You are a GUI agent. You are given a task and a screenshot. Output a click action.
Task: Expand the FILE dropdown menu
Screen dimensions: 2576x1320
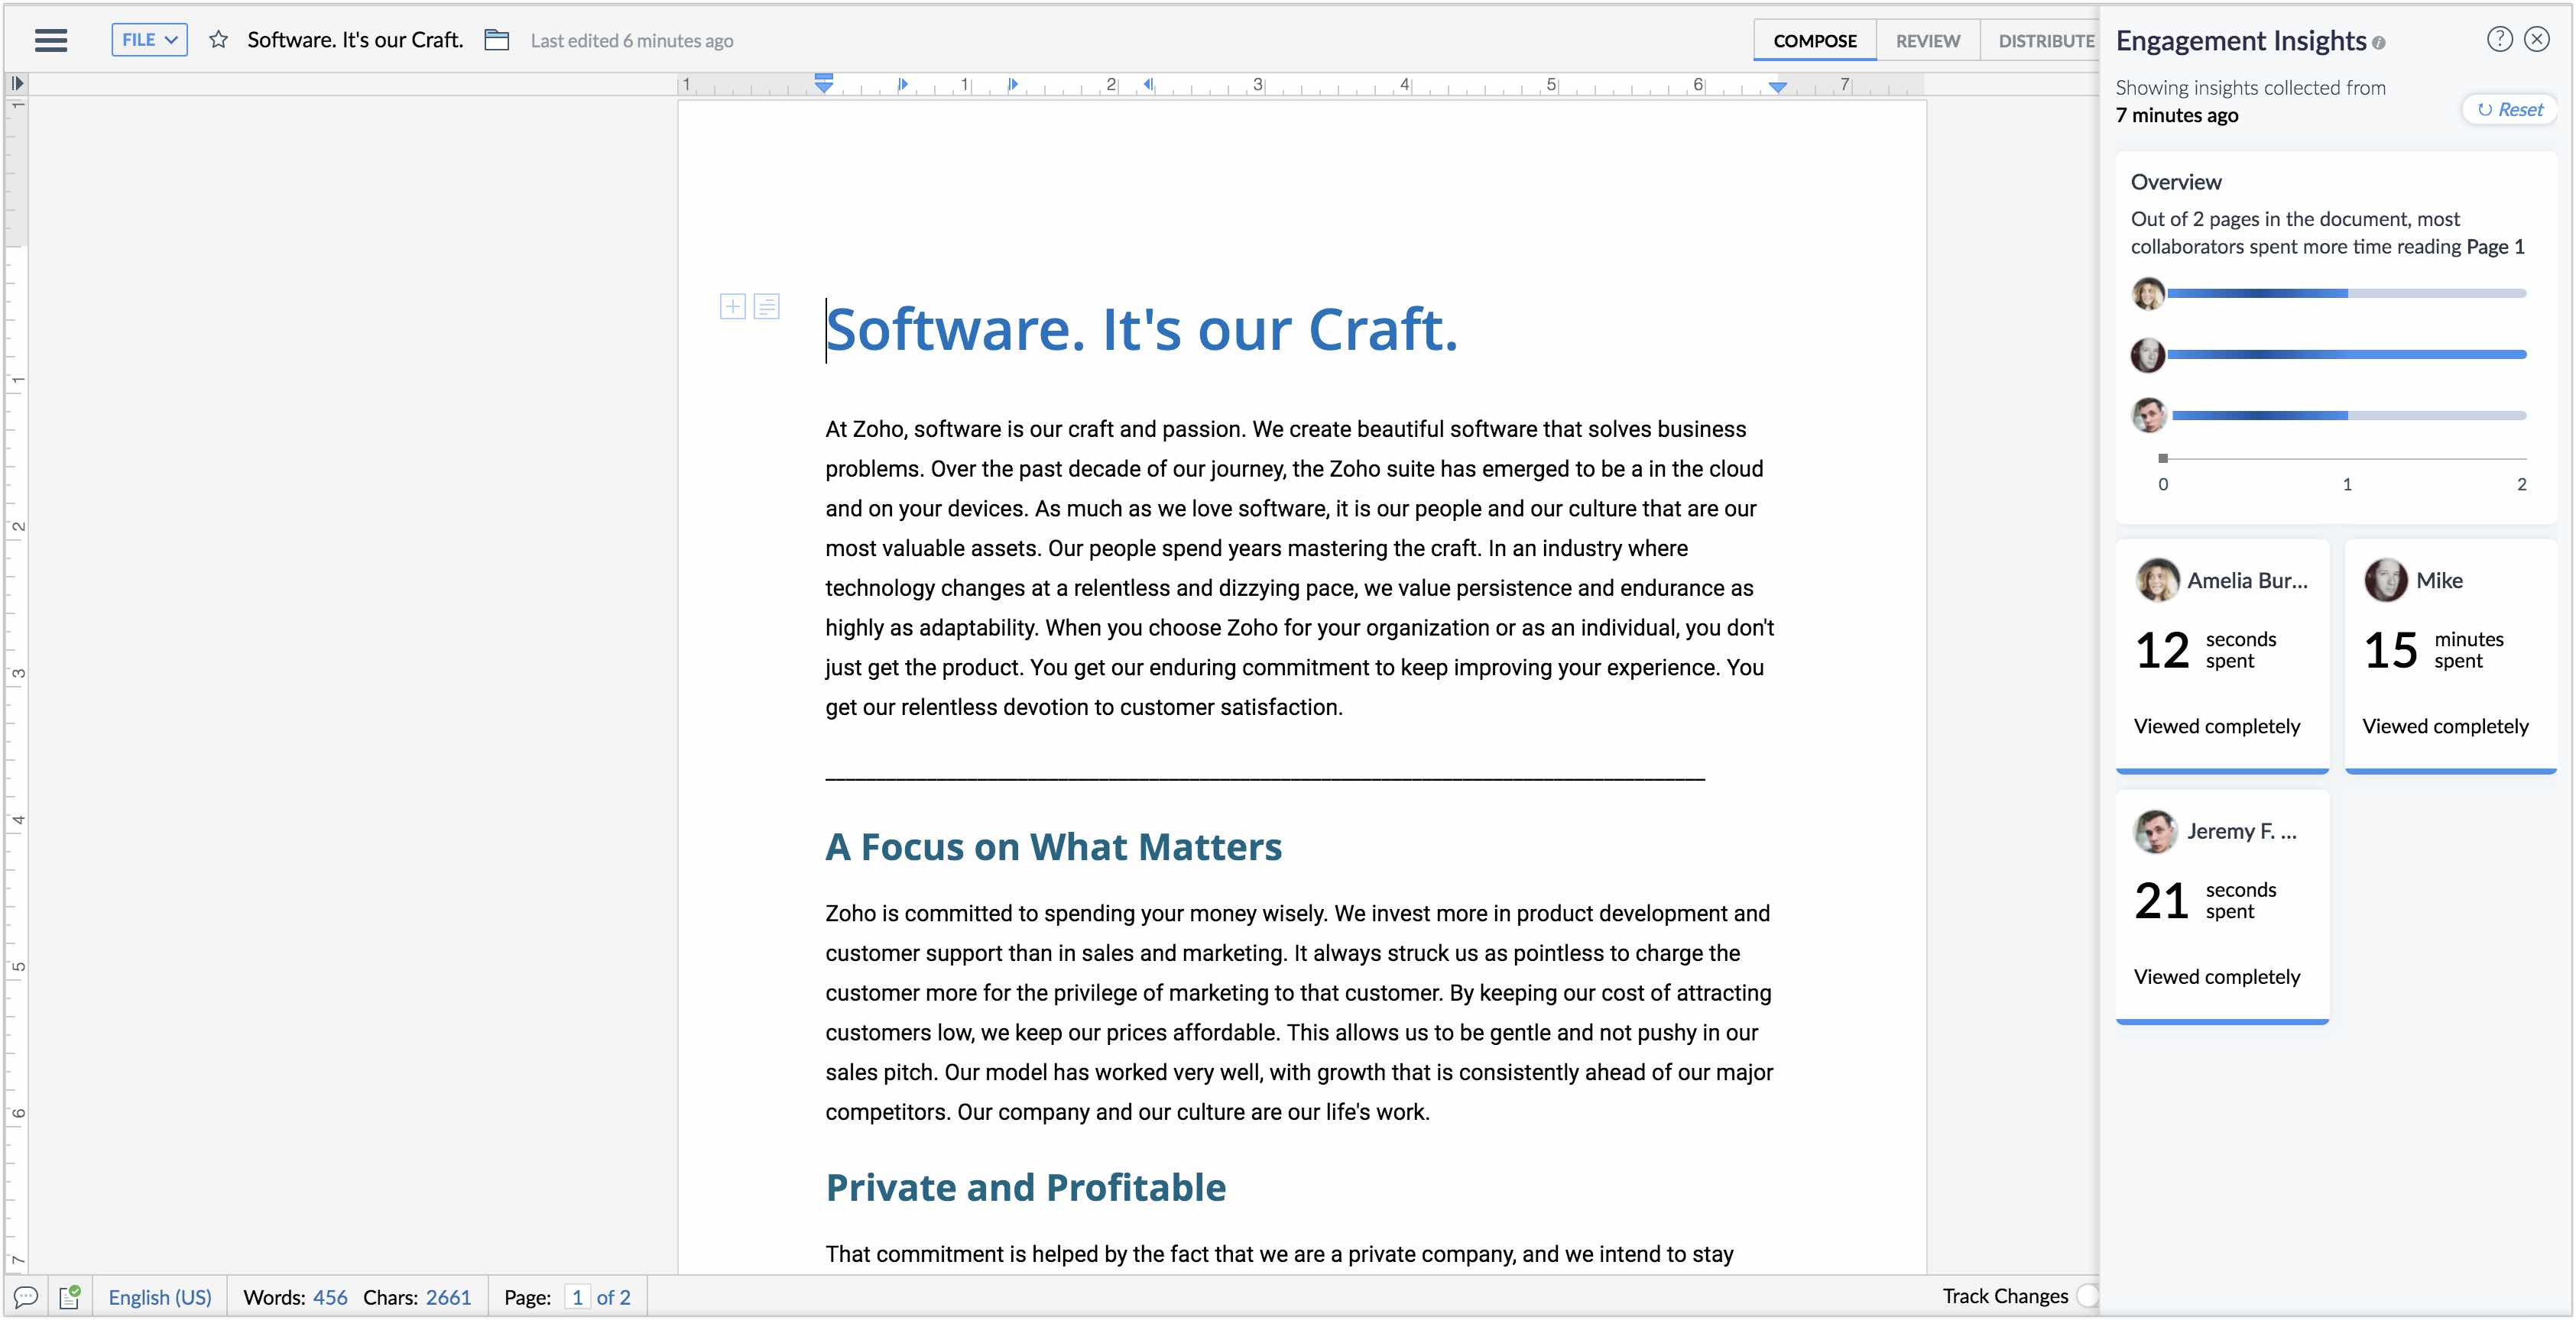(x=149, y=40)
